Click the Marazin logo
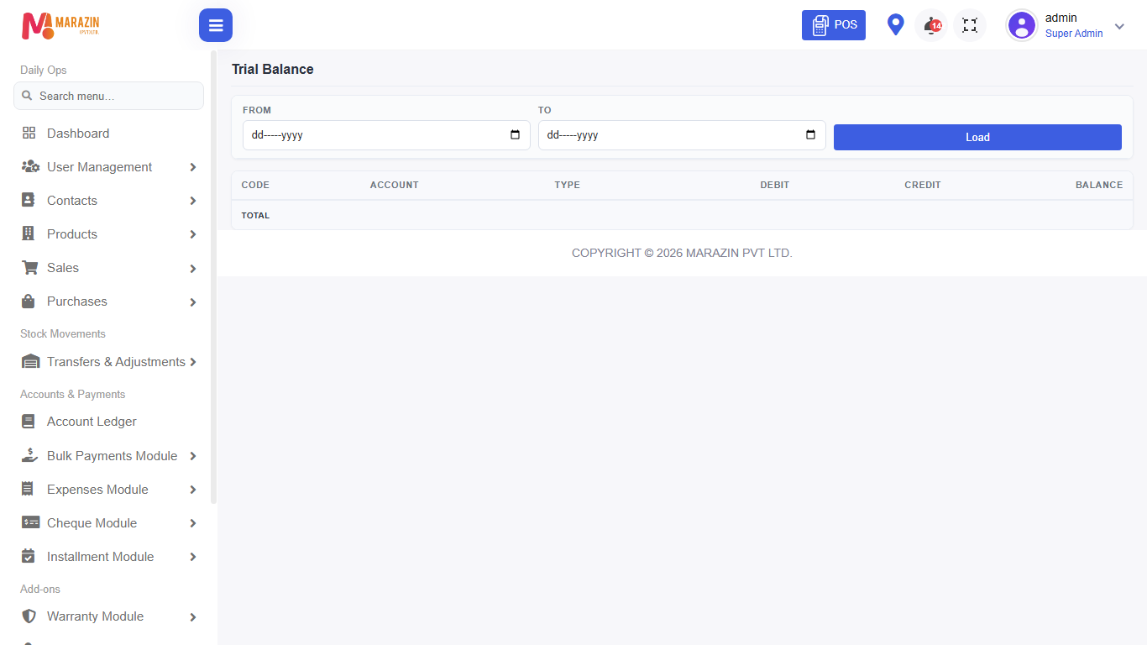 click(60, 25)
